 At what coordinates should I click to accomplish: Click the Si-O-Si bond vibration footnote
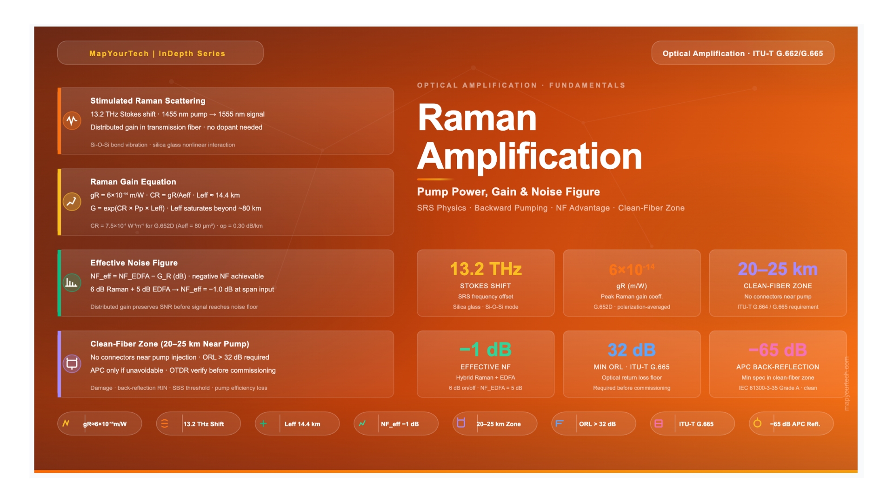pyautogui.click(x=162, y=145)
